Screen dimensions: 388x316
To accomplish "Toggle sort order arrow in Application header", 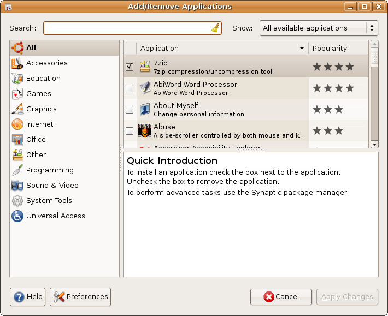I will tap(302, 48).
